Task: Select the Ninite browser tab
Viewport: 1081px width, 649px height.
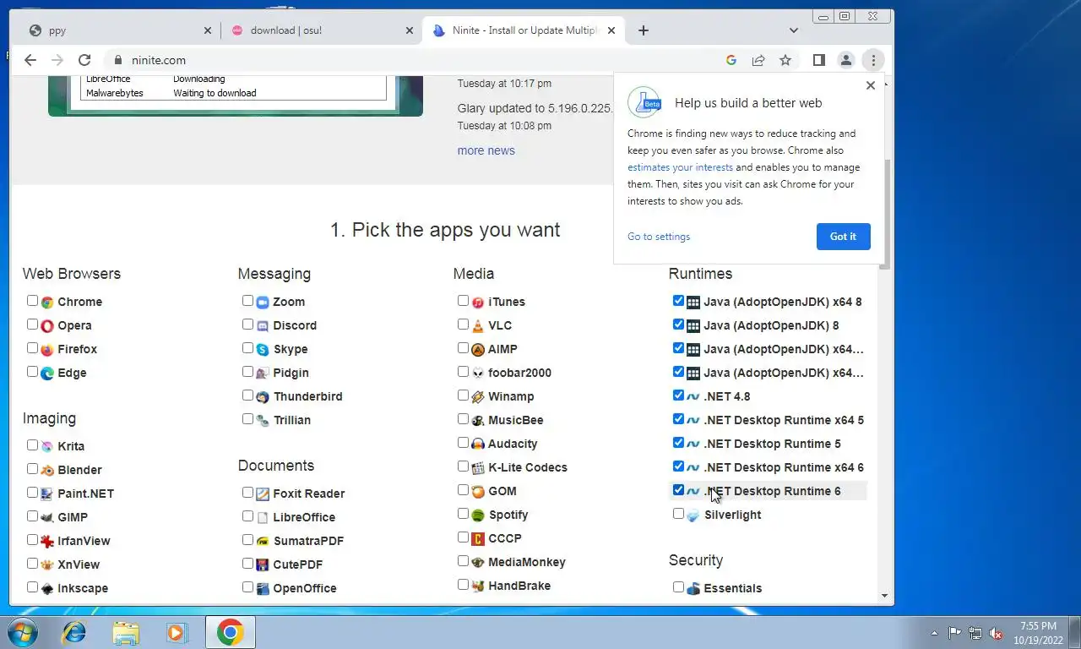Action: tap(524, 30)
